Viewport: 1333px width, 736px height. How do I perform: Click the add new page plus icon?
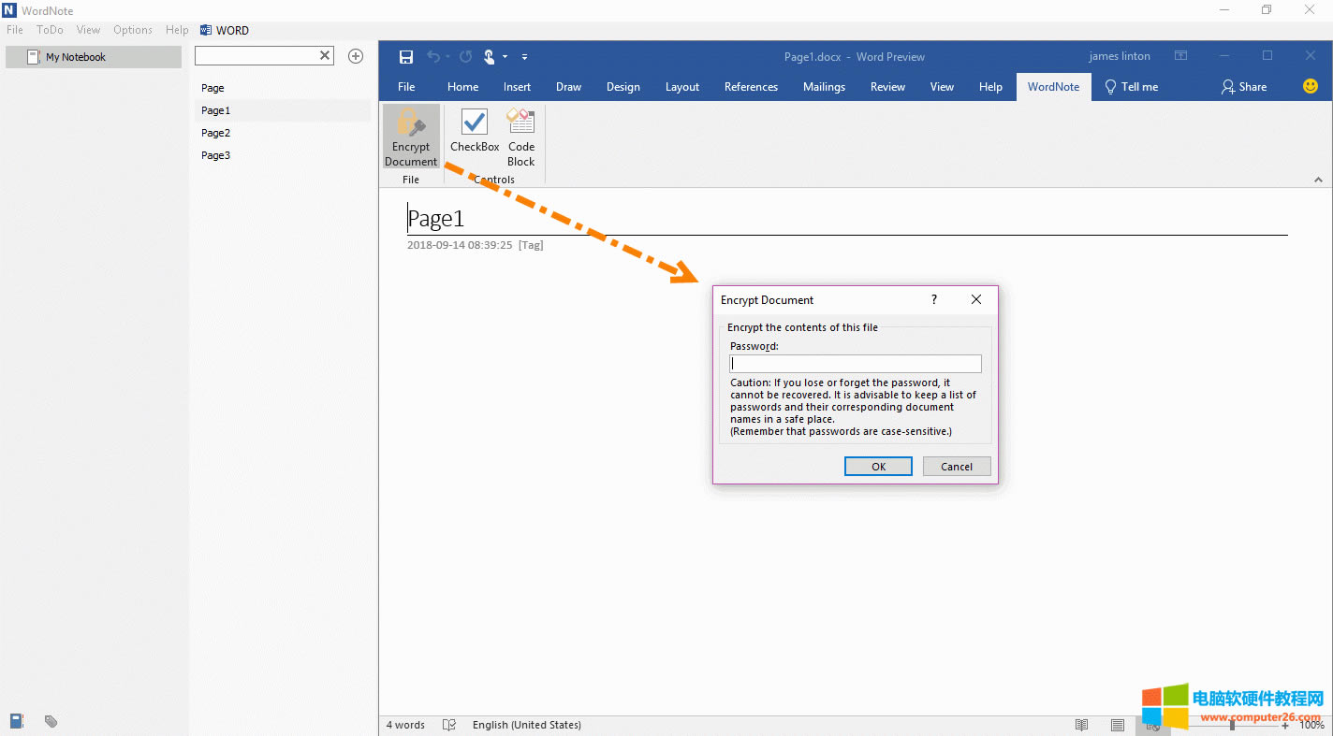(356, 56)
